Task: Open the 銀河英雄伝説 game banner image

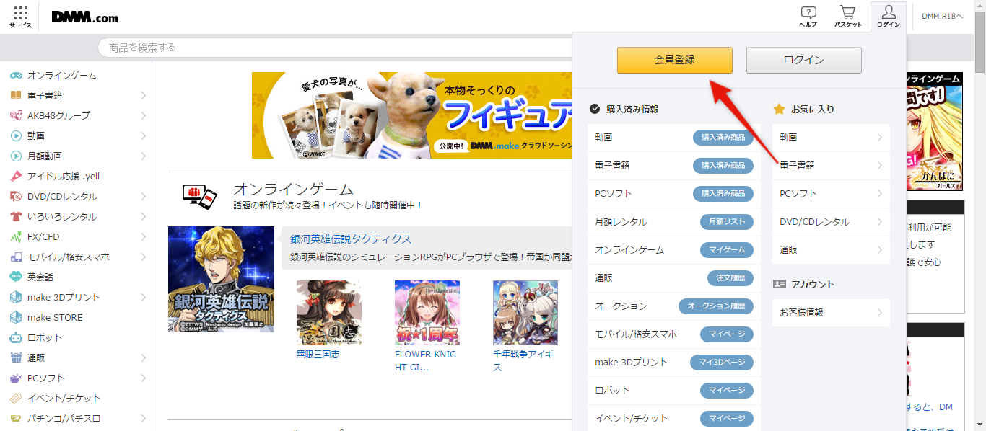Action: coord(221,279)
